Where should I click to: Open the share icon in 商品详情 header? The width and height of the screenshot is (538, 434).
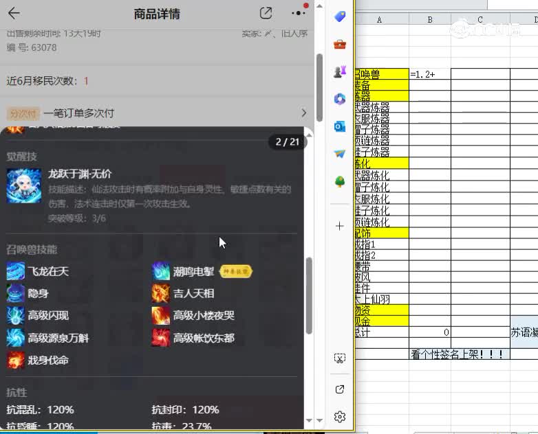(x=266, y=13)
